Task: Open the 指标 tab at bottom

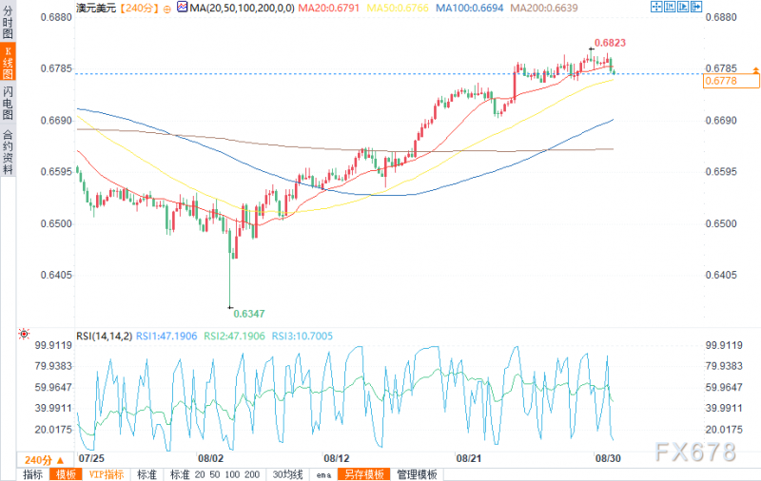Action: coord(33,474)
